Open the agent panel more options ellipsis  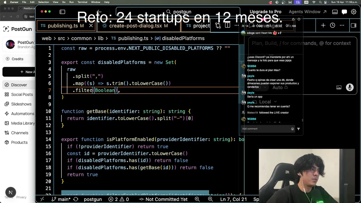tap(342, 25)
